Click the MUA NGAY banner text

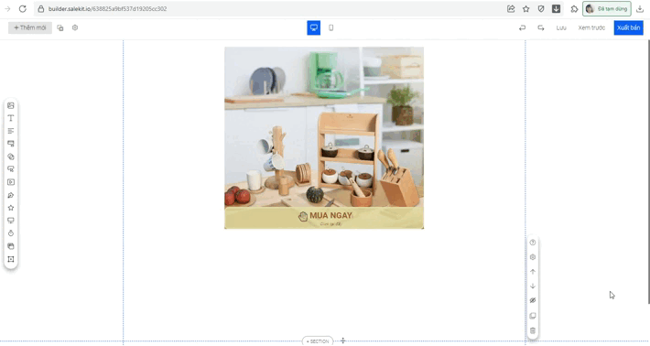tap(330, 215)
